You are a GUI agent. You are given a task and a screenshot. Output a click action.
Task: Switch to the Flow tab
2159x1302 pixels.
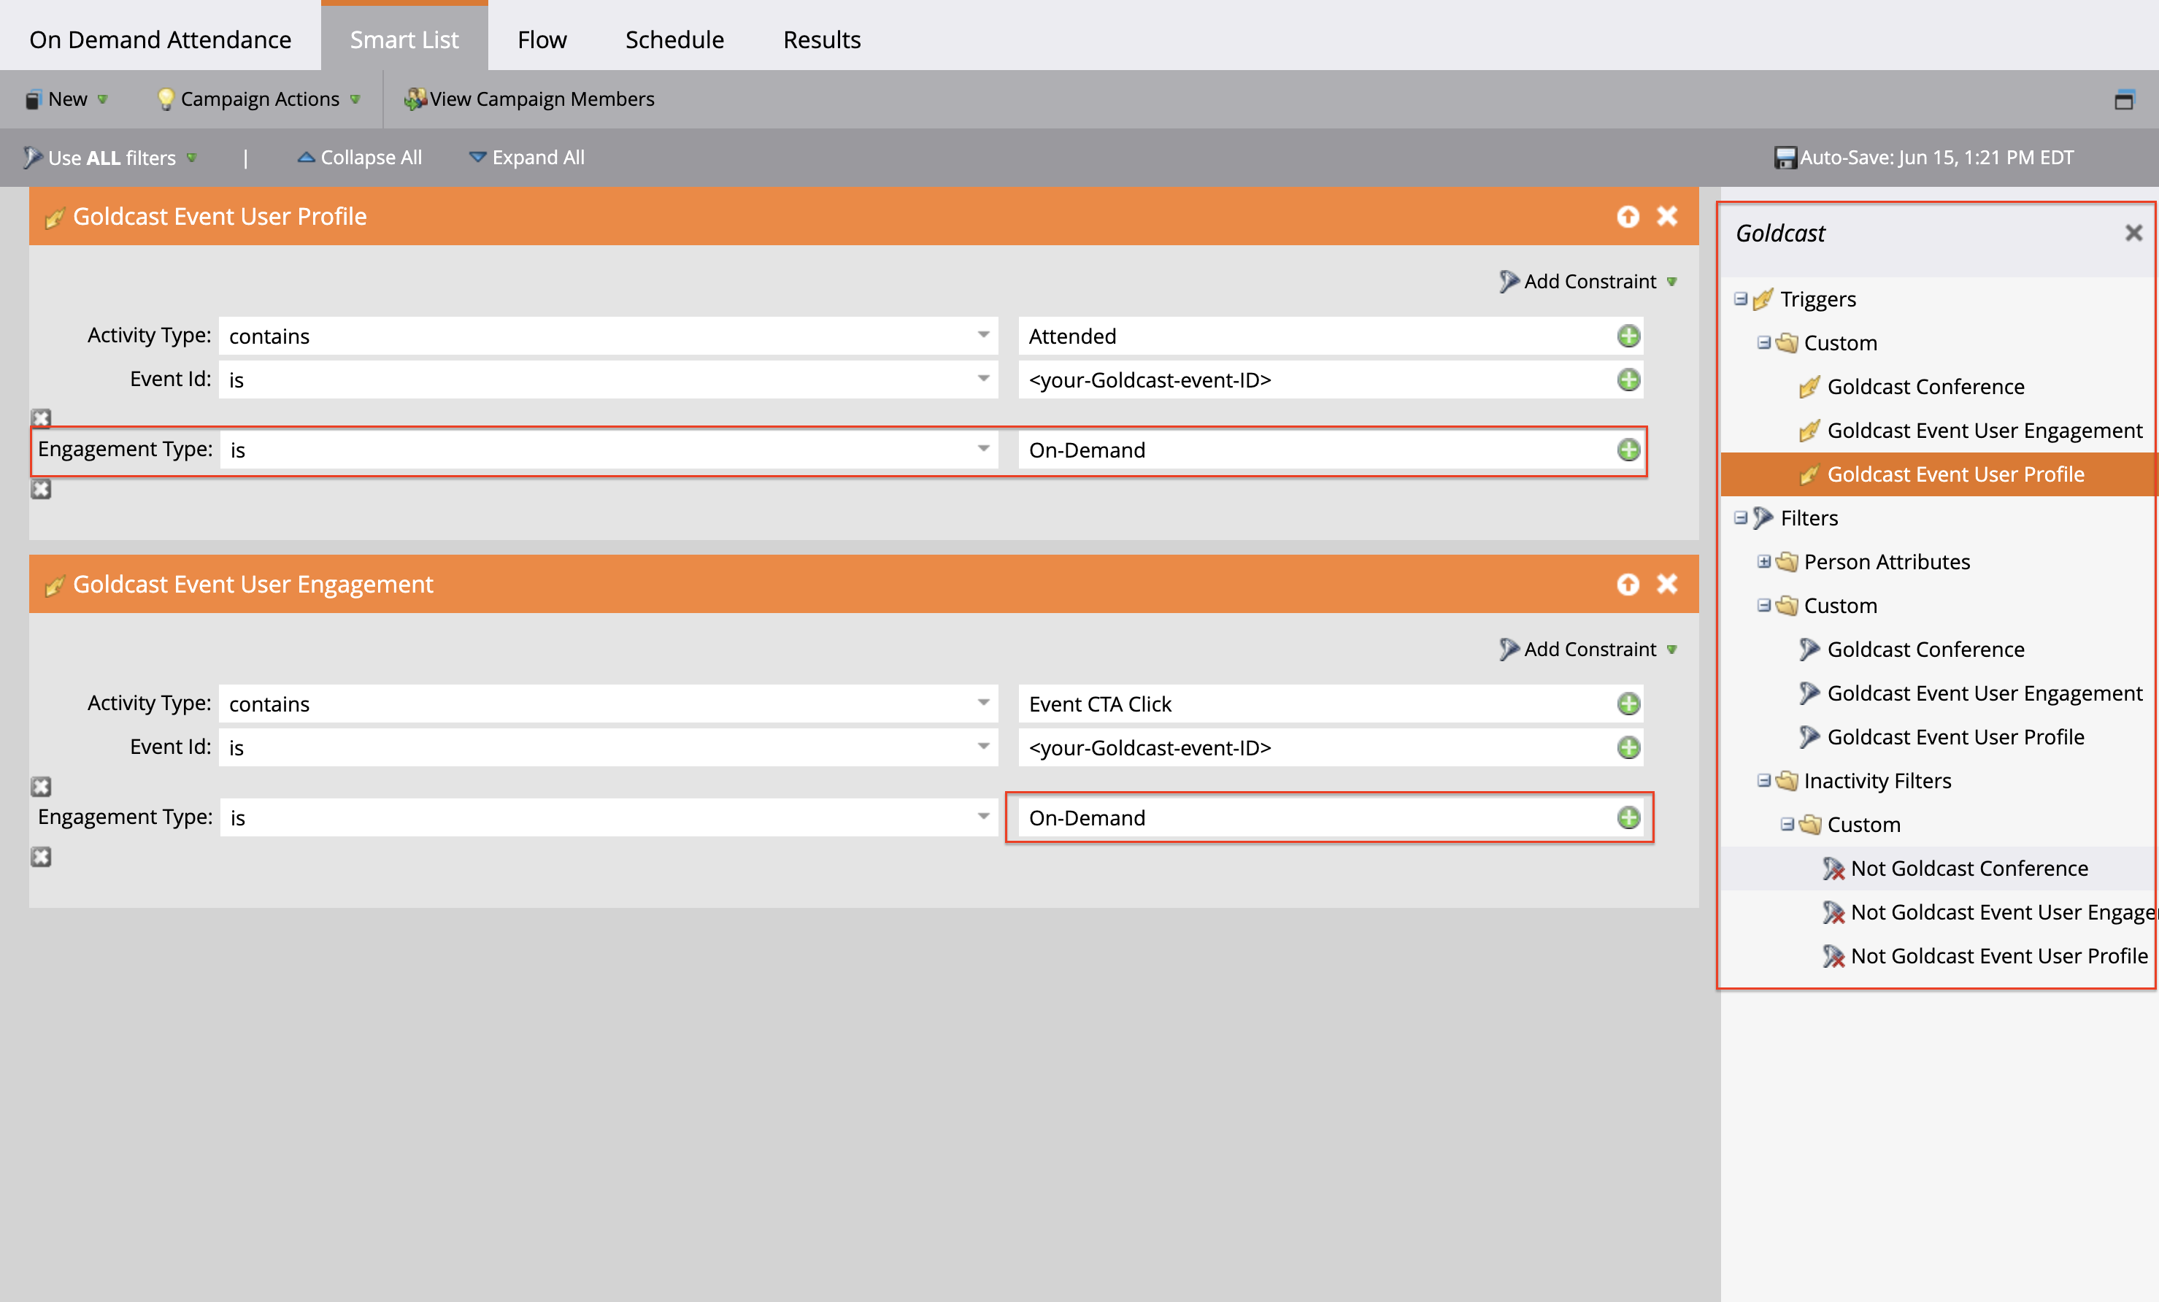click(x=542, y=39)
